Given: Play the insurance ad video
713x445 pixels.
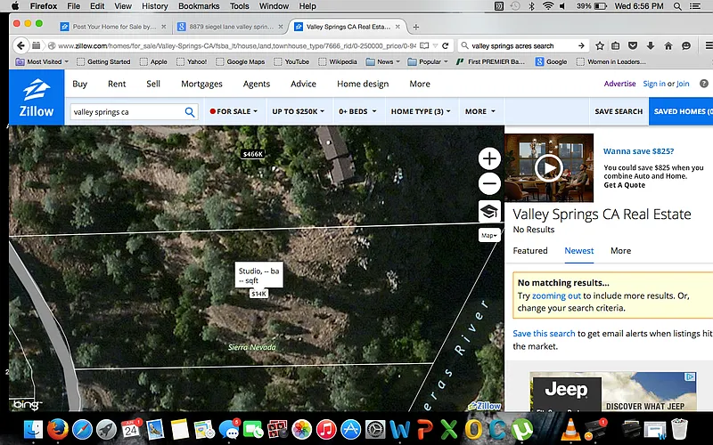Looking at the screenshot, I should (548, 166).
